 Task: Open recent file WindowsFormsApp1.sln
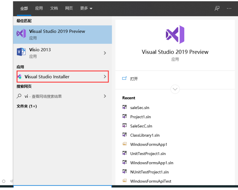click(x=151, y=163)
